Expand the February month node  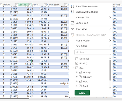pos(77,77)
